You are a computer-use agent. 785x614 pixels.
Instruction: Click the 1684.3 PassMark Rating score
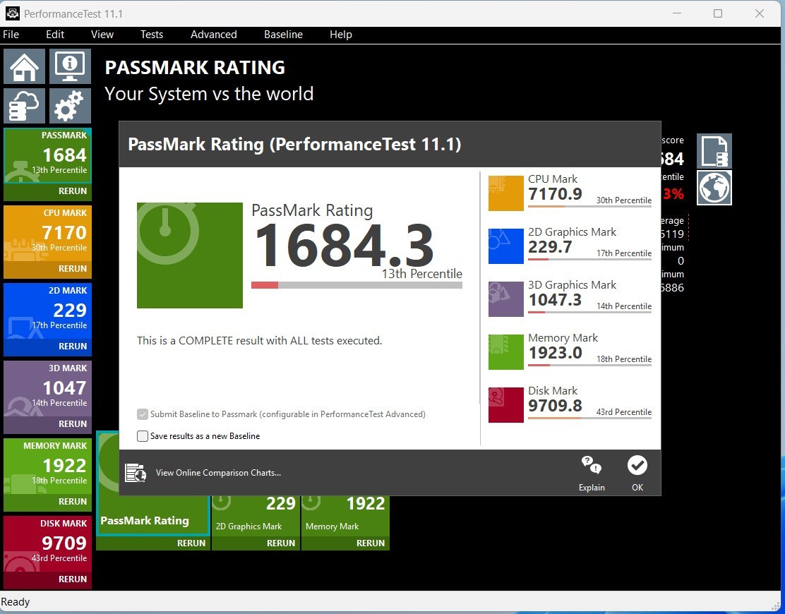(x=344, y=245)
